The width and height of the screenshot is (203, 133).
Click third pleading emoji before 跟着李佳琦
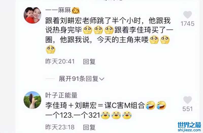coord(109,30)
